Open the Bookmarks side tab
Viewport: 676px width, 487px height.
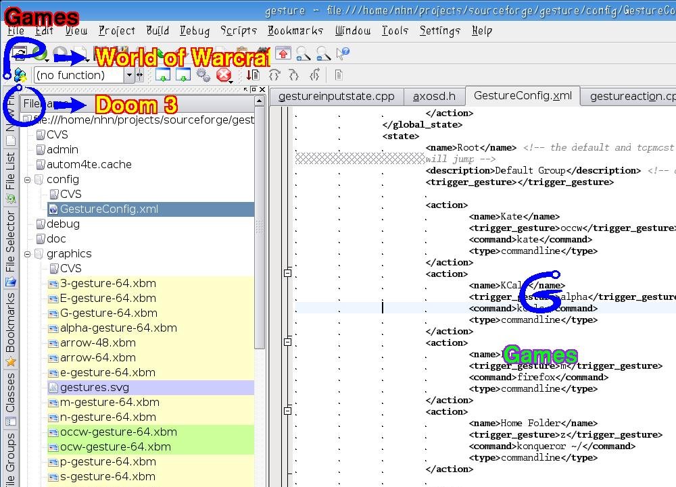point(10,330)
